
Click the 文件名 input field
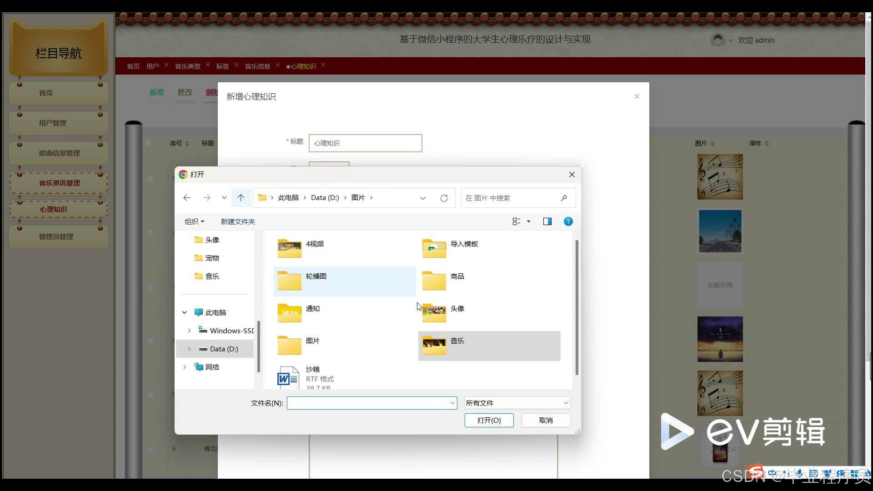pos(368,403)
